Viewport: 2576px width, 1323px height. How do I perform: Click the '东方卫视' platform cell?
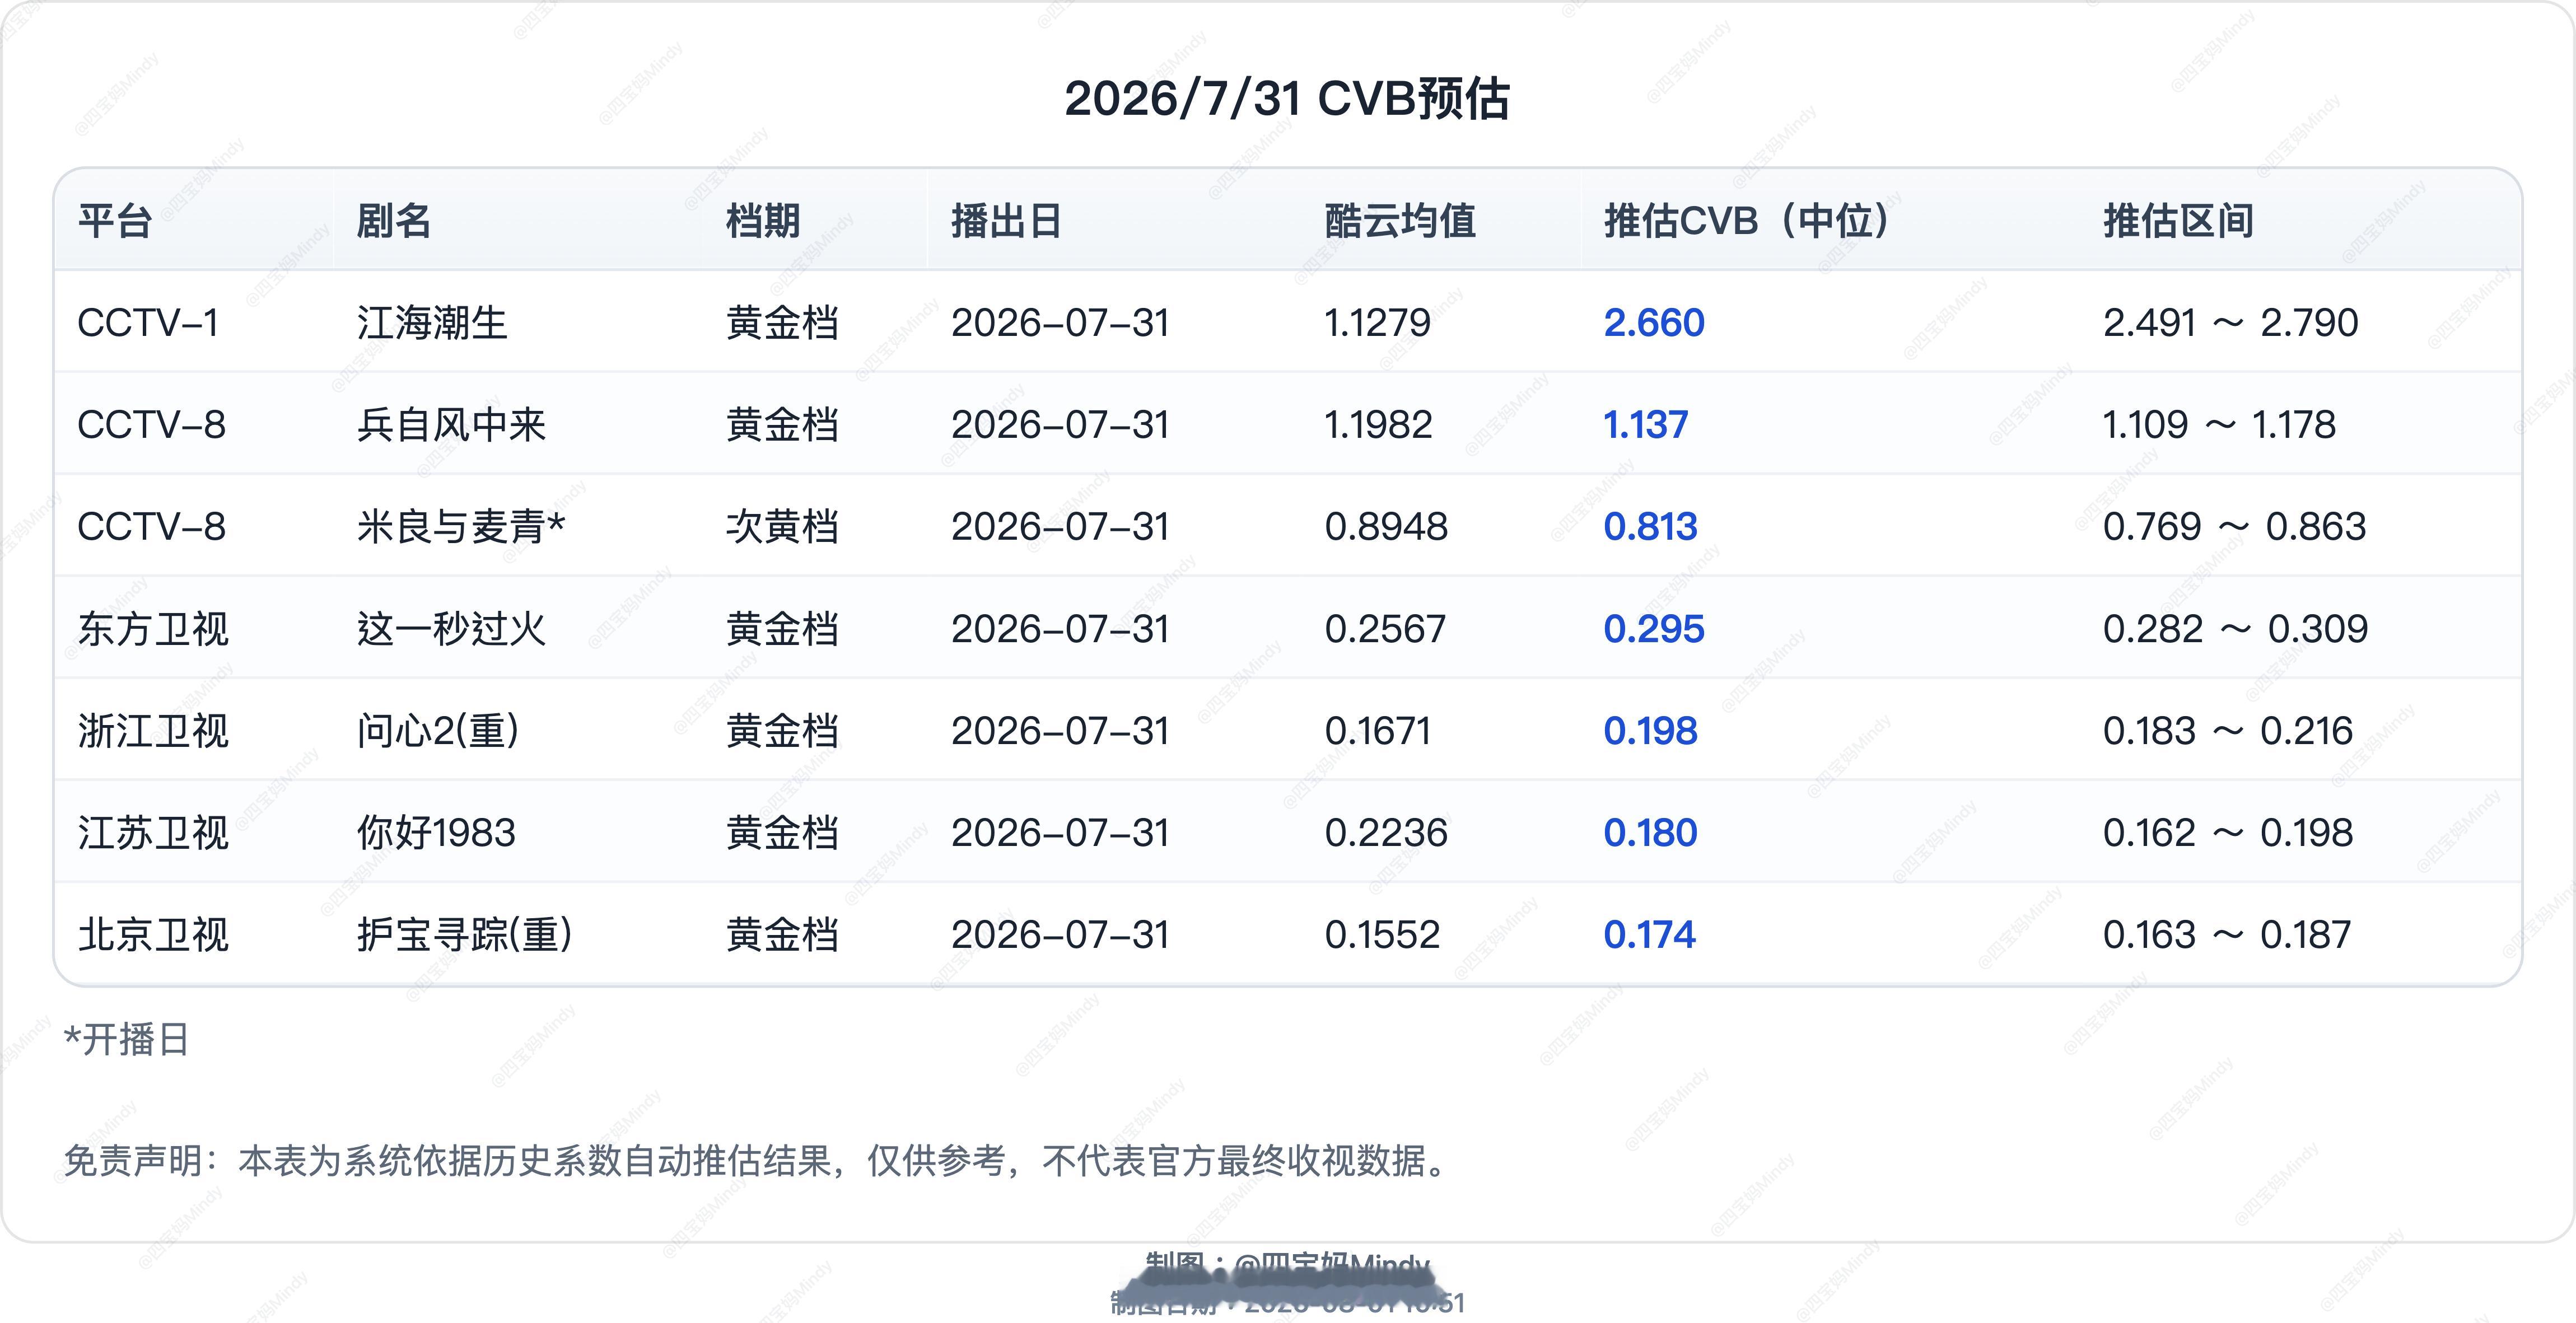(153, 629)
